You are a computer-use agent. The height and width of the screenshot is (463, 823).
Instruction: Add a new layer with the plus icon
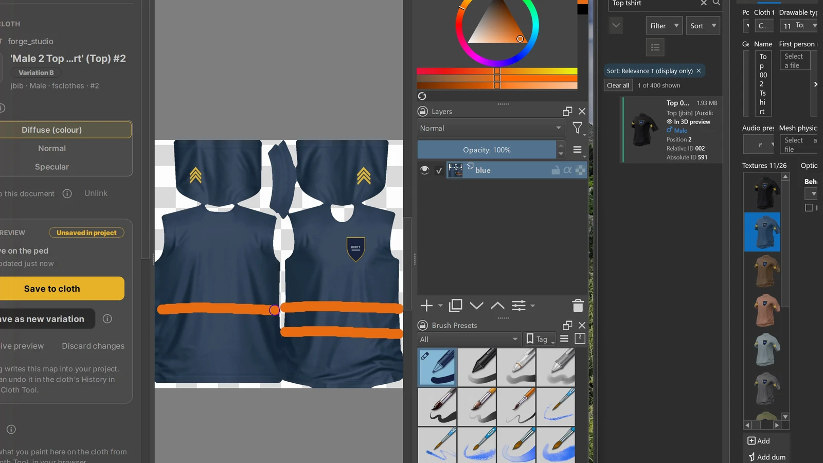pyautogui.click(x=426, y=306)
